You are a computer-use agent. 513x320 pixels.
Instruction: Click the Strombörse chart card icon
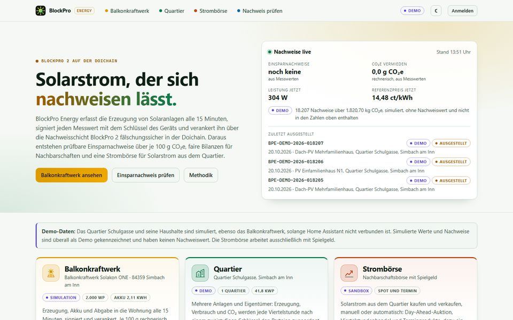tap(349, 273)
